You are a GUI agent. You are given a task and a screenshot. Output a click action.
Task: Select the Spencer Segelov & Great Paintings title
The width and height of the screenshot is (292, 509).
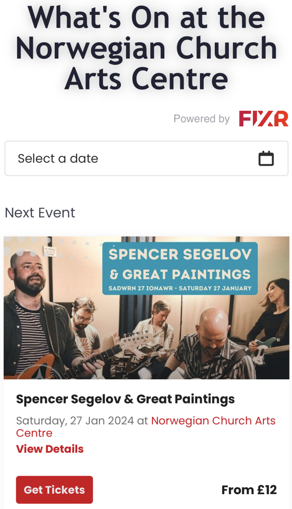pos(125,399)
